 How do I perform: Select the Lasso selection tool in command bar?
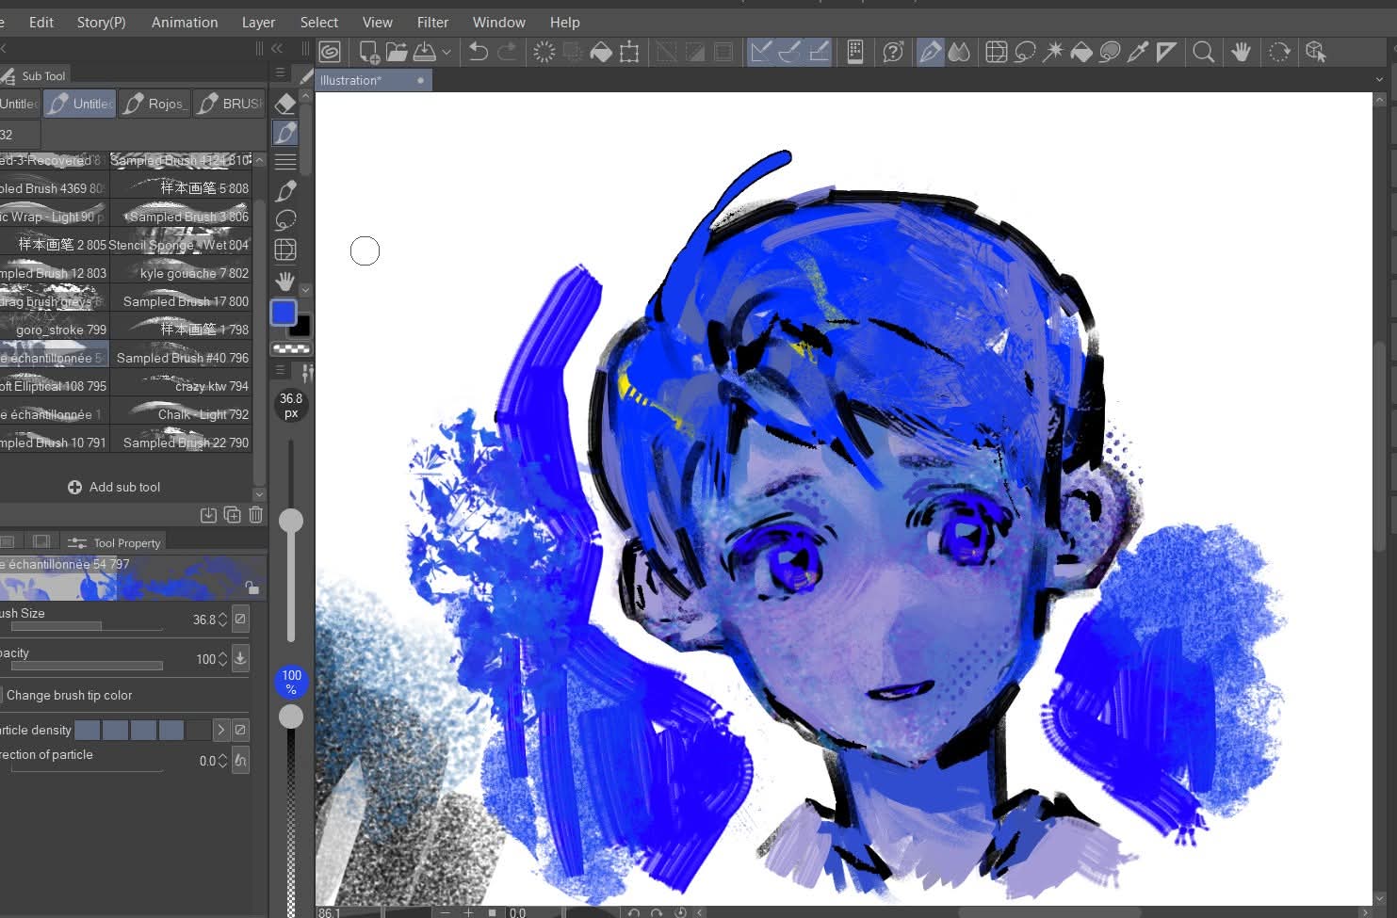point(1025,52)
